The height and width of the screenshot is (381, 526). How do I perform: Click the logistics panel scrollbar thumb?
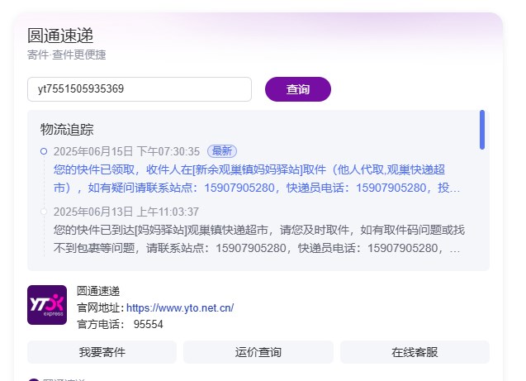click(482, 130)
